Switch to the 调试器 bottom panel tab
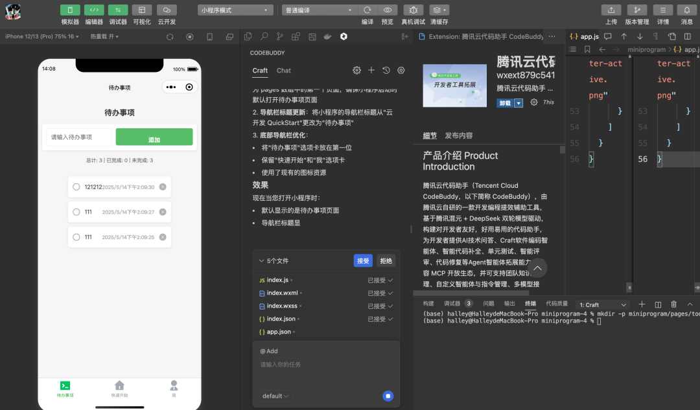The width and height of the screenshot is (700, 410). point(452,304)
